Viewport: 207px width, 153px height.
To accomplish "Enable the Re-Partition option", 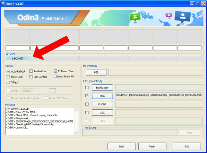I will (31, 71).
